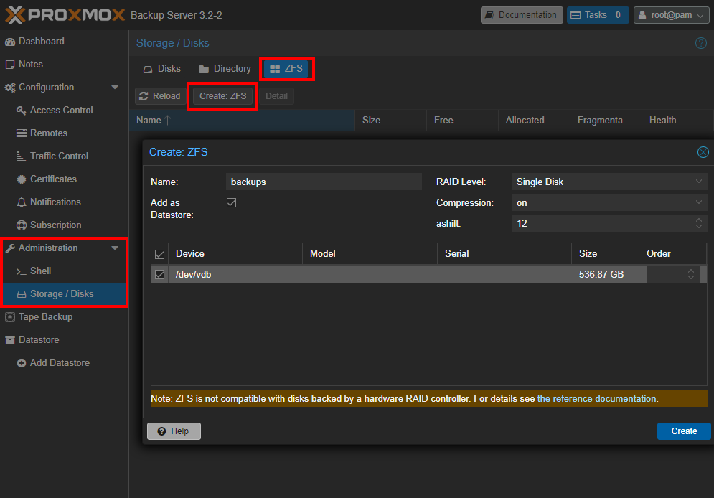This screenshot has width=714, height=498.
Task: Click the Storage / Disks breadcrumb title
Action: [x=173, y=43]
